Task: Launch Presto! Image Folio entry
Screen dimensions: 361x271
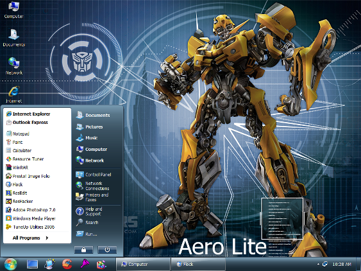Action: (28, 176)
